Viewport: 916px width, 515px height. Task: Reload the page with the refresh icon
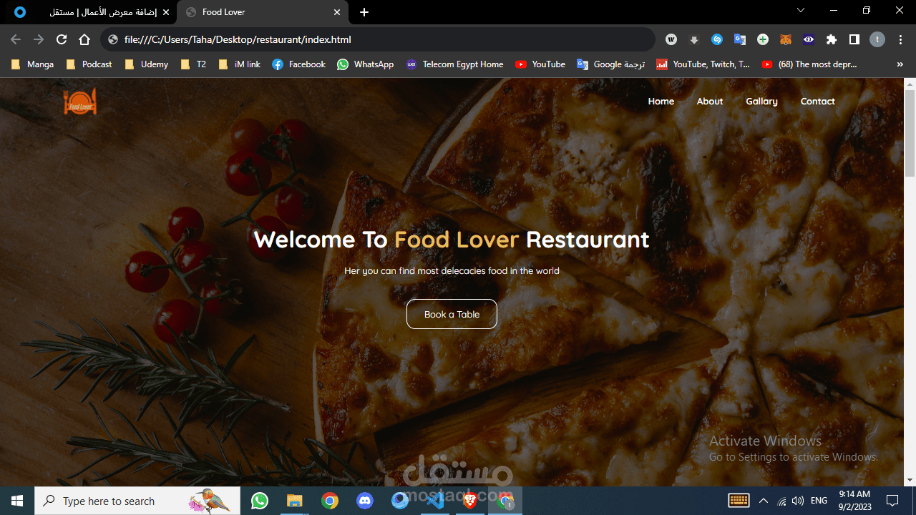click(x=62, y=39)
